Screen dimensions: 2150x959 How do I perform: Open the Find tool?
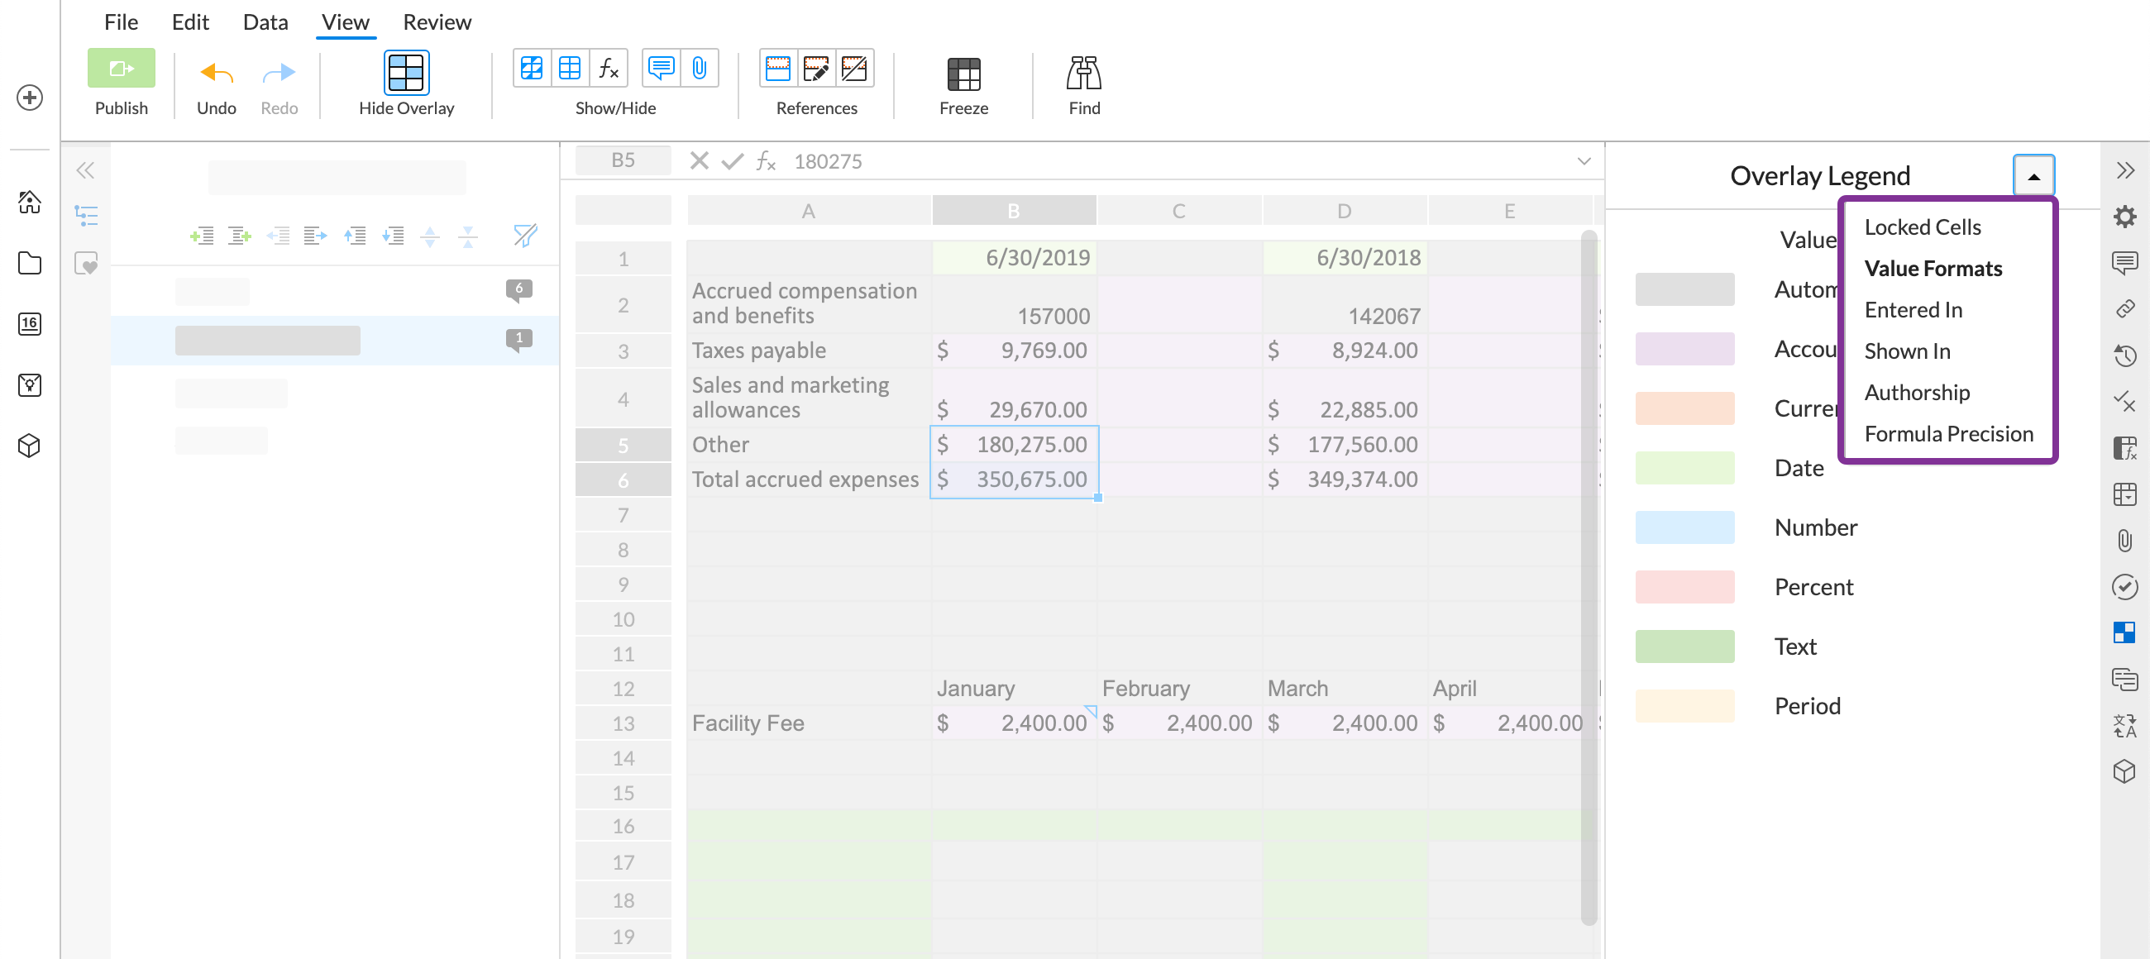click(x=1082, y=81)
